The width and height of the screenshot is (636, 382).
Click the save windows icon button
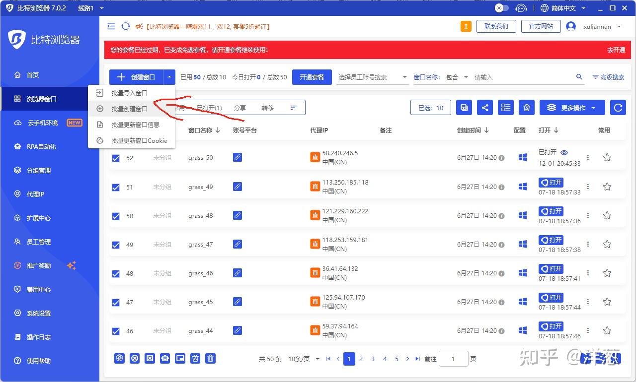tap(464, 108)
